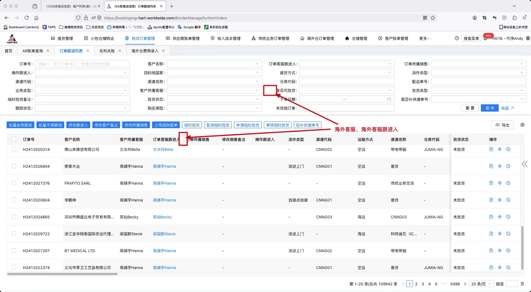Viewport: 531px width, 292px height.
Task: Open a new browser tab with plus icon
Action: pos(172,6)
